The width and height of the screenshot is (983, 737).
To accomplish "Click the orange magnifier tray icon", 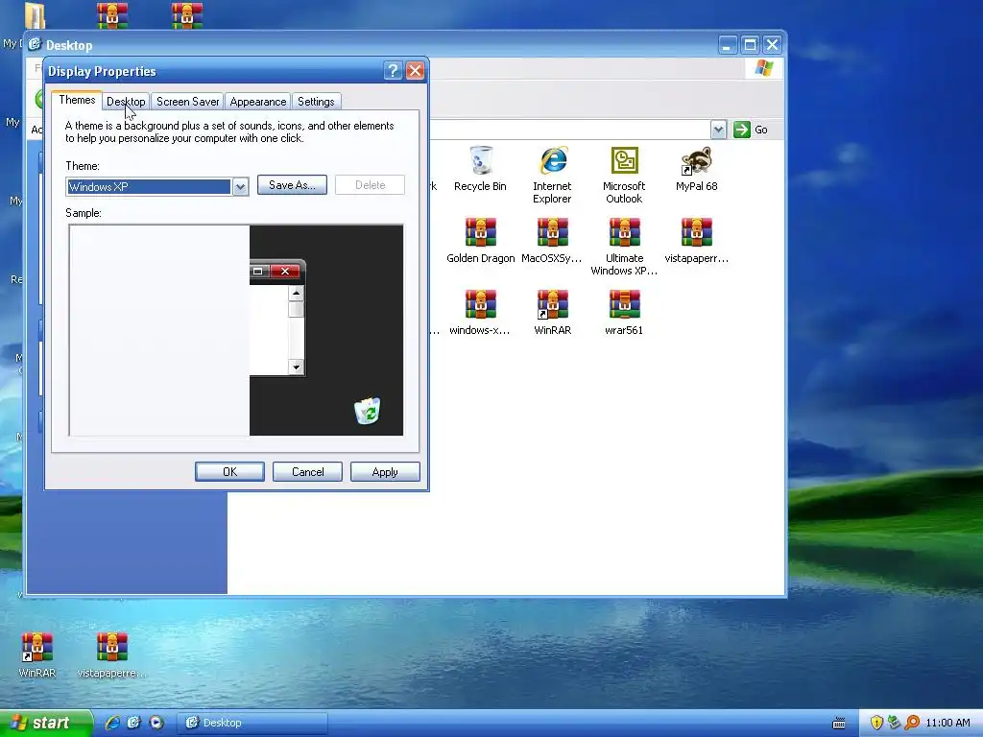I will 912,723.
